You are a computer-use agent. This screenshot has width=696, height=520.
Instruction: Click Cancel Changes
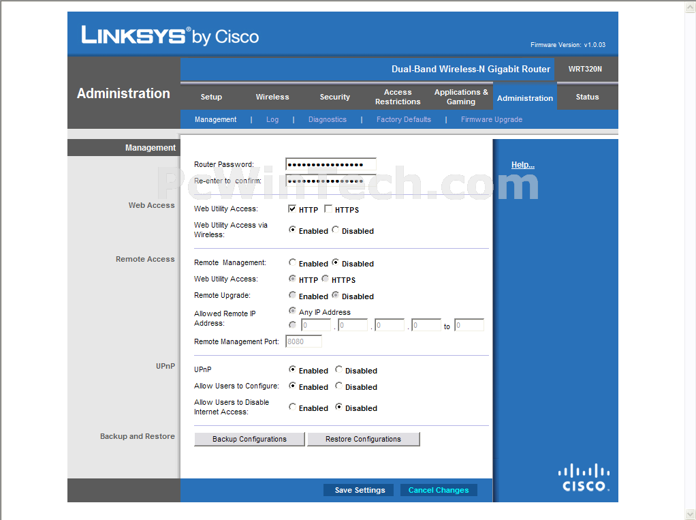pos(439,490)
